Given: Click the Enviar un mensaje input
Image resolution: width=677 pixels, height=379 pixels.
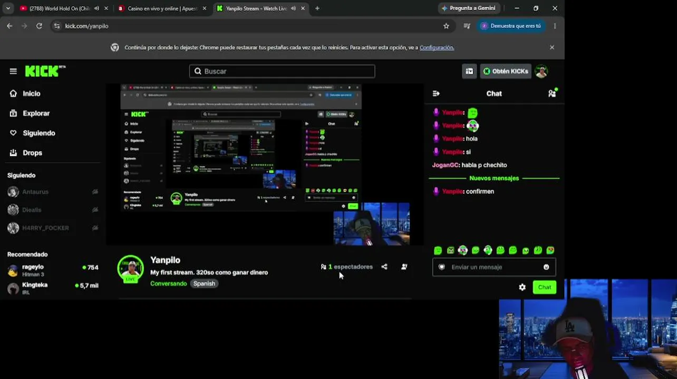Looking at the screenshot, I should [494, 267].
